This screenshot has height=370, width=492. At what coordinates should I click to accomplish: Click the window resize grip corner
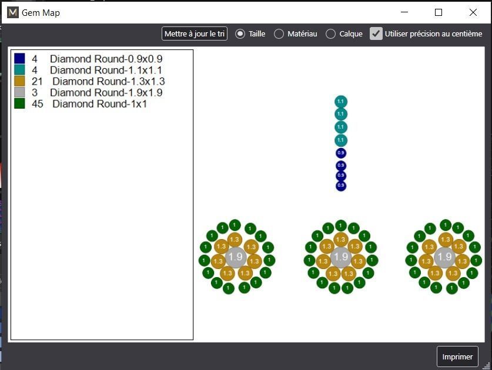[x=487, y=365]
